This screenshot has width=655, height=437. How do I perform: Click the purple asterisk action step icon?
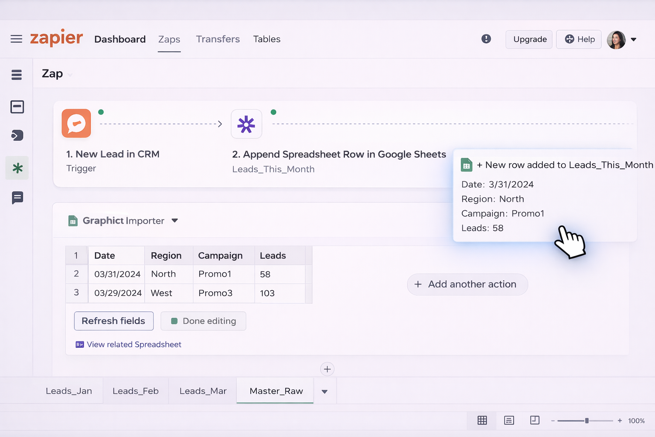pyautogui.click(x=246, y=124)
